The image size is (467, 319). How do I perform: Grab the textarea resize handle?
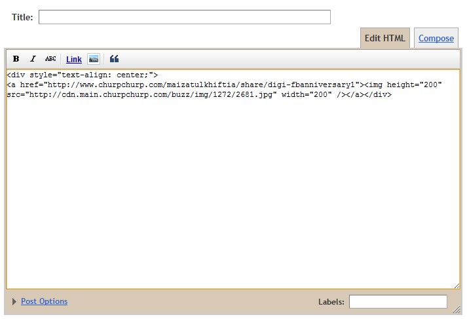tap(457, 286)
